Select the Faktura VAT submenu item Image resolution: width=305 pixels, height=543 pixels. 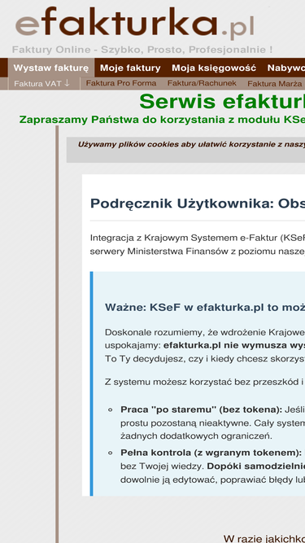click(37, 84)
